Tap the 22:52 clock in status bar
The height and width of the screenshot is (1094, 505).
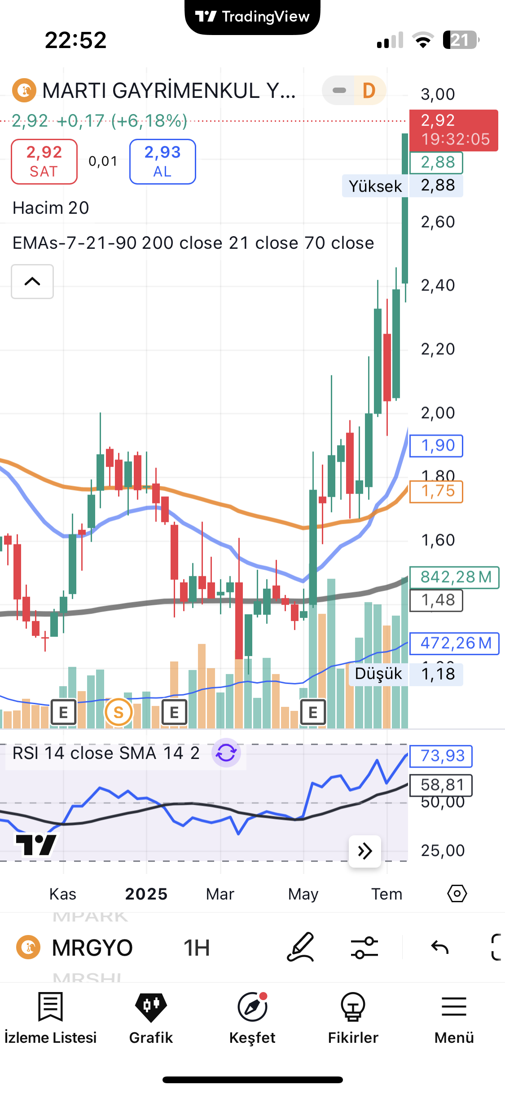point(76,40)
